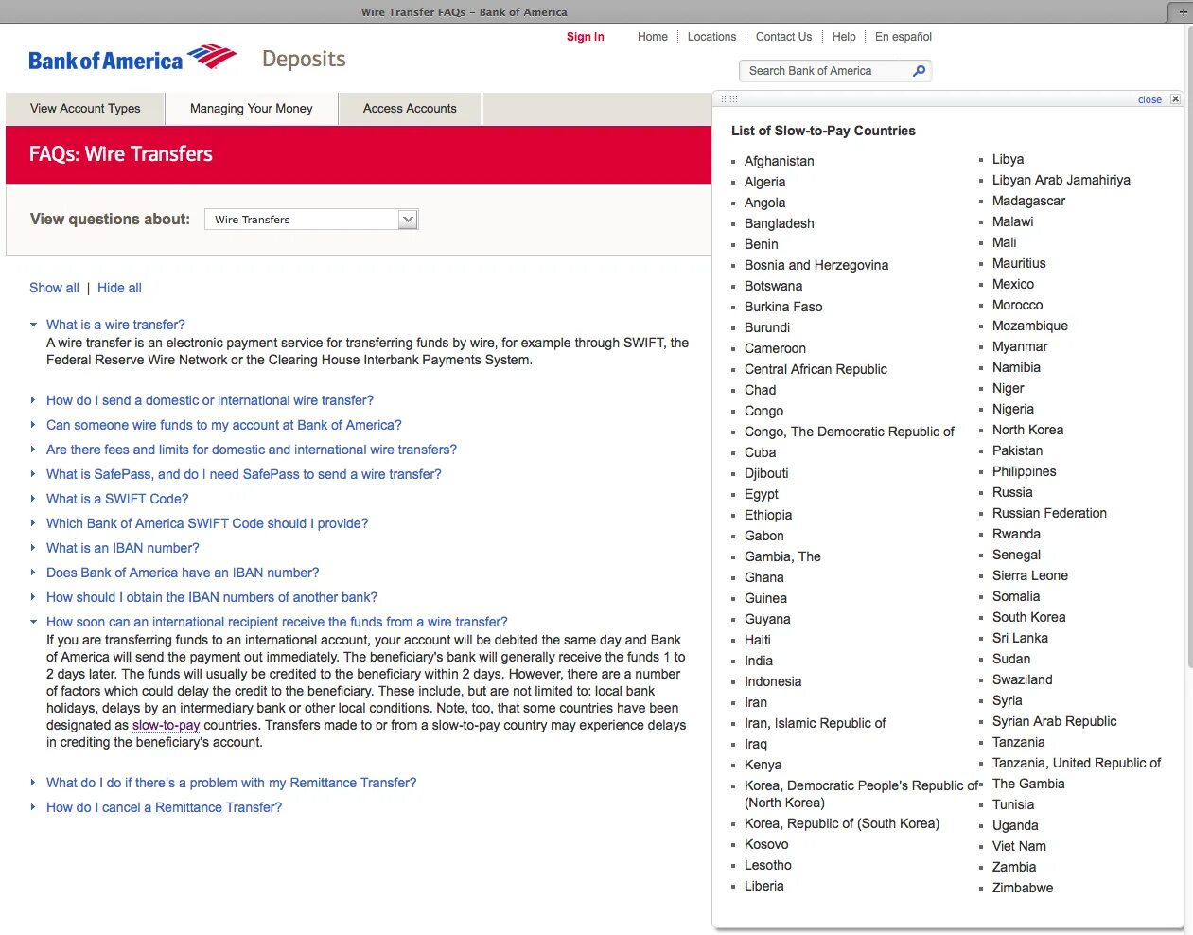
Task: Click Zimbabwe in the country list
Action: (1023, 888)
